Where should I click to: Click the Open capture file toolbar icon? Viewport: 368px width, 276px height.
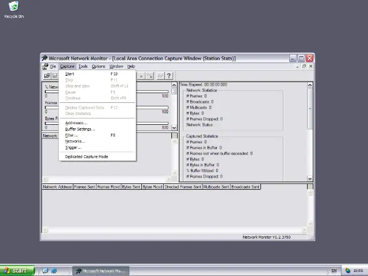click(x=47, y=75)
